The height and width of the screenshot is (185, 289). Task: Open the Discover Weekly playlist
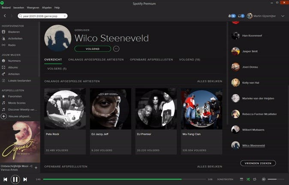click(x=22, y=109)
